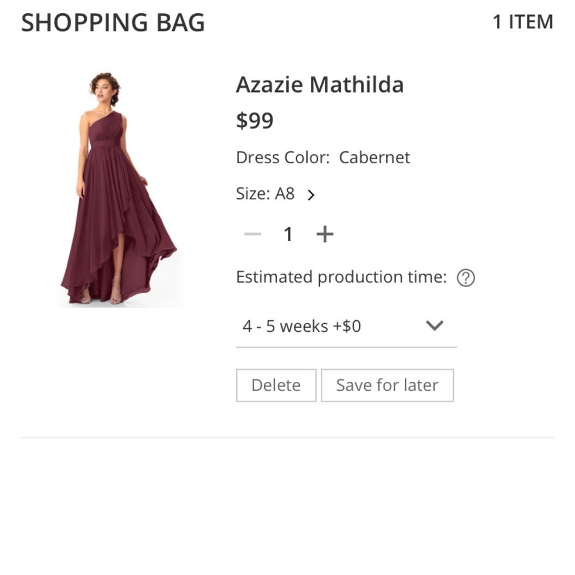The image size is (575, 575).
Task: Click Save for later
Action: pos(388,385)
